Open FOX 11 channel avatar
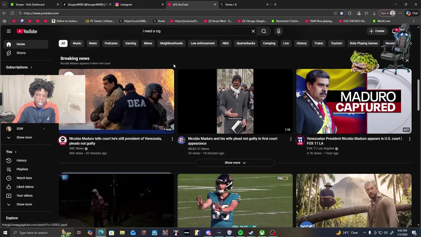The width and height of the screenshot is (421, 237). click(x=300, y=141)
